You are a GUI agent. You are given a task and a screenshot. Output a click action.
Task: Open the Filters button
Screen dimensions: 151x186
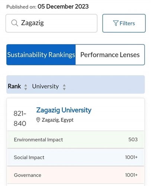pyautogui.click(x=124, y=23)
